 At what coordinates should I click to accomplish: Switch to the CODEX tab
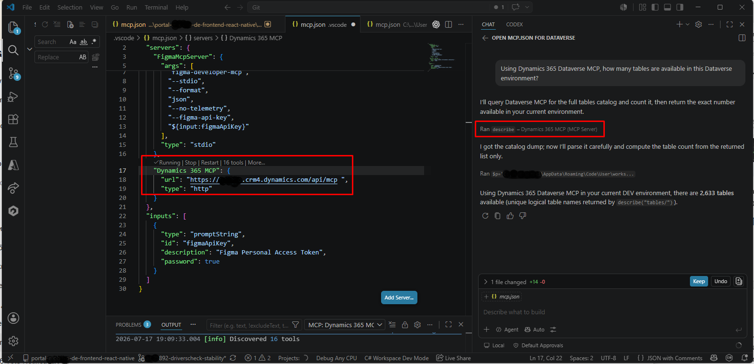(x=514, y=24)
